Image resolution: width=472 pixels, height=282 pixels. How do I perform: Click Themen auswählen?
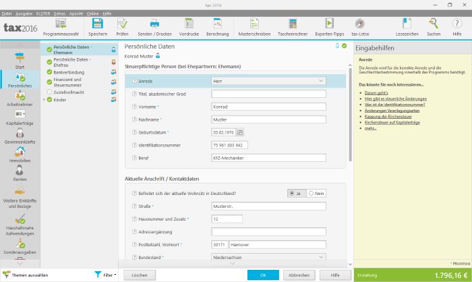(x=26, y=275)
